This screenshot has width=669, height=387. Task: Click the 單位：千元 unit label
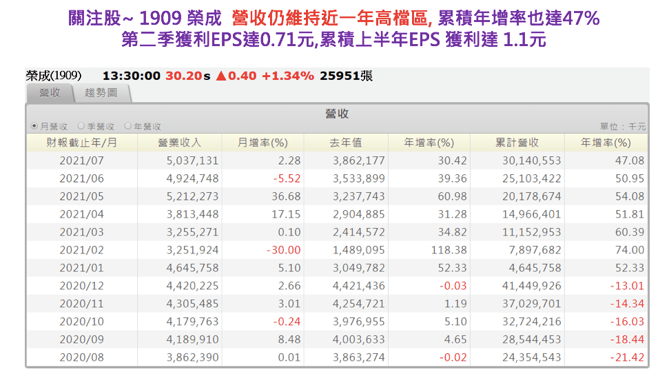pyautogui.click(x=623, y=127)
